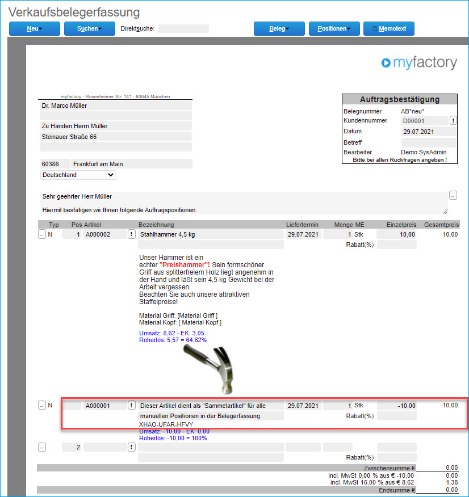
Task: Click the Bezeichnung field Stahlhammer 4,5 kg
Action: pyautogui.click(x=211, y=234)
